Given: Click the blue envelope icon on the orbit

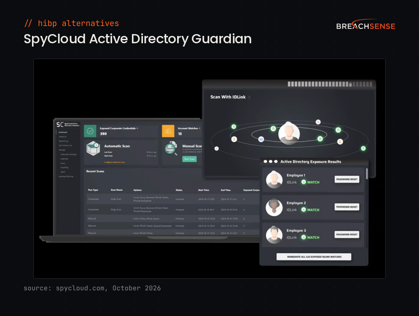Looking at the screenshot, I should coord(261,139).
